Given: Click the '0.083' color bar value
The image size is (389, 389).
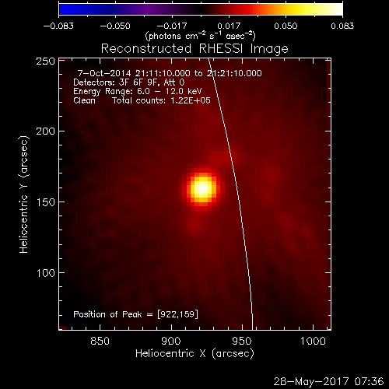Looking at the screenshot, I should tap(342, 26).
